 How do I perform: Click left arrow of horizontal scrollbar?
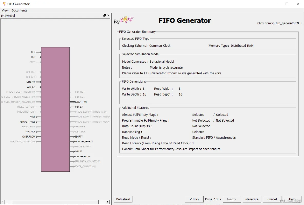coord(3,202)
